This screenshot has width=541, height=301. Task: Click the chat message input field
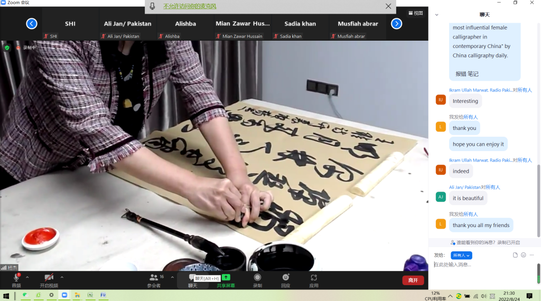tap(481, 265)
